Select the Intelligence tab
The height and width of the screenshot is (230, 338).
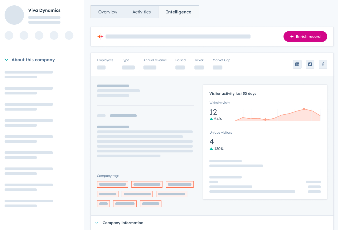[179, 12]
